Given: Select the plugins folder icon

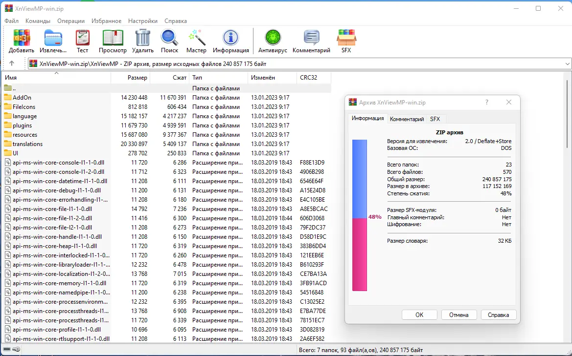Looking at the screenshot, I should 8,125.
